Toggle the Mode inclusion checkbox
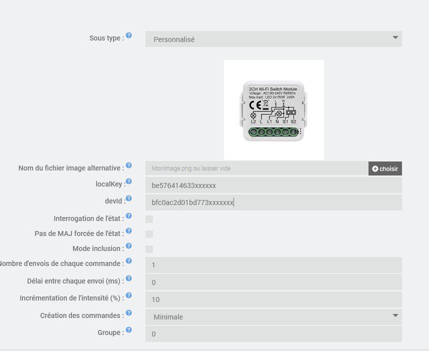The height and width of the screenshot is (351, 429). click(x=149, y=249)
